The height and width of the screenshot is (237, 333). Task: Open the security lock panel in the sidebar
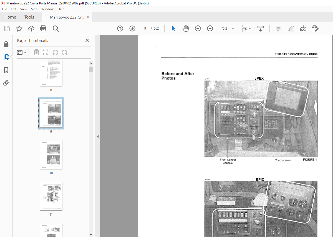point(6,44)
